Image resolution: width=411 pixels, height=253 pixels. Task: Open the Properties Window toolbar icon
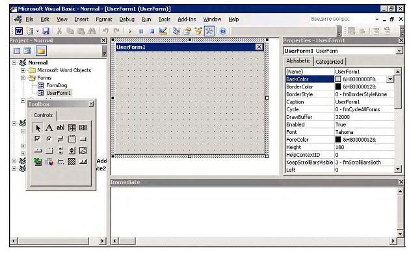click(x=187, y=31)
